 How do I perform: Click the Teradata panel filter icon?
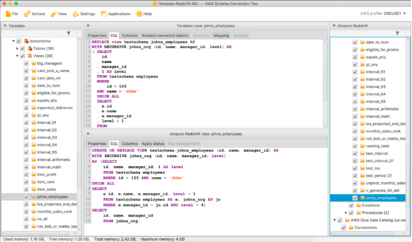[69, 33]
